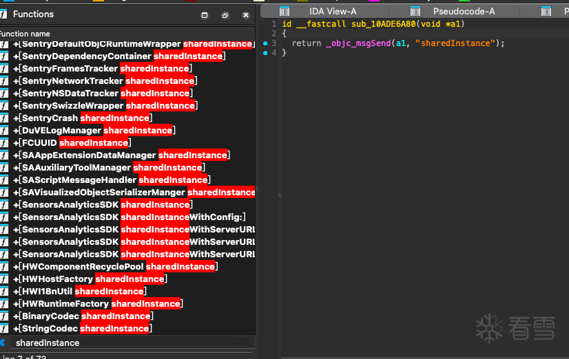
Task: Click function icon beside HWComponentRecyclePool row
Action: pos(4,266)
